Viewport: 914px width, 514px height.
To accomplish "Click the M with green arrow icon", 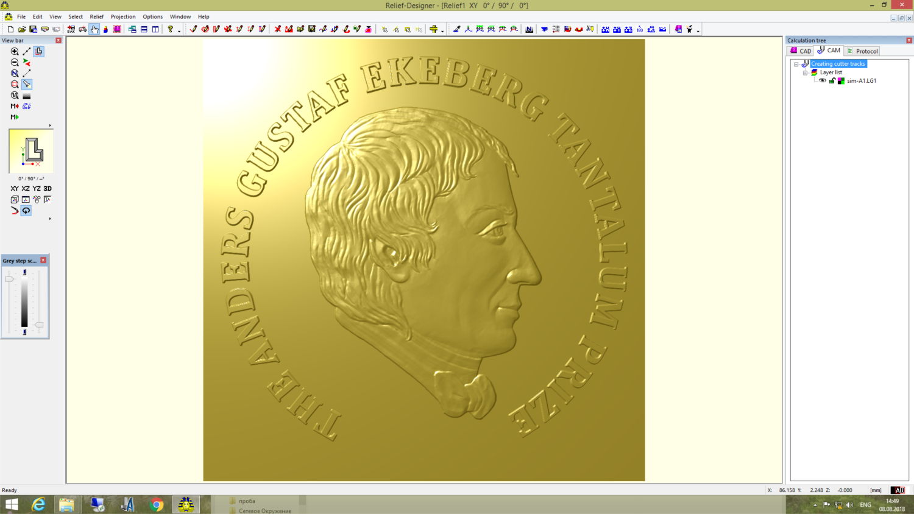I will (x=15, y=117).
